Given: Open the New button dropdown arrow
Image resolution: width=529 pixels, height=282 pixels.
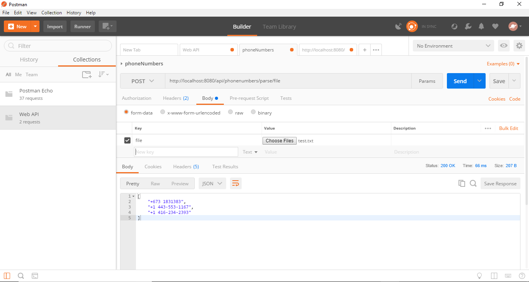Looking at the screenshot, I should coord(35,26).
